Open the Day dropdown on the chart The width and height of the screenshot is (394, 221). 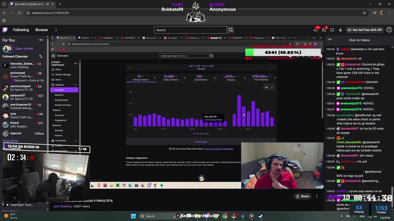click(x=269, y=87)
